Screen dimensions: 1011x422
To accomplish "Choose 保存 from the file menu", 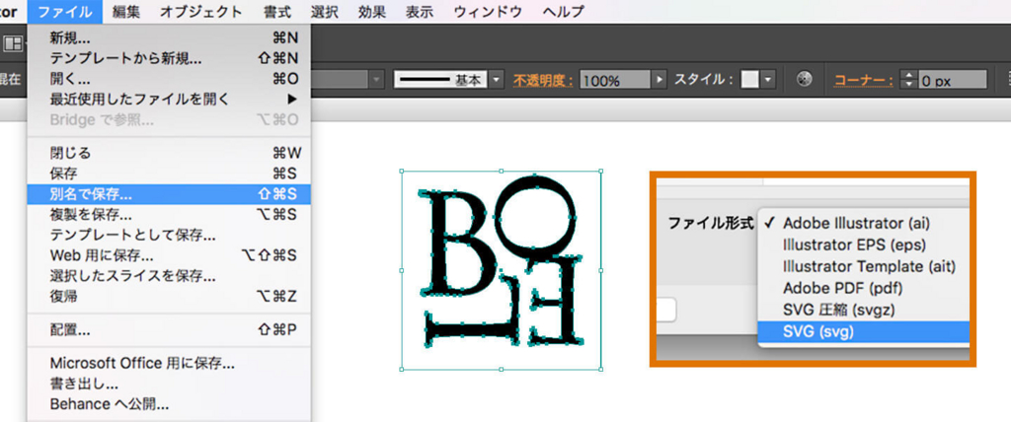I will click(169, 174).
